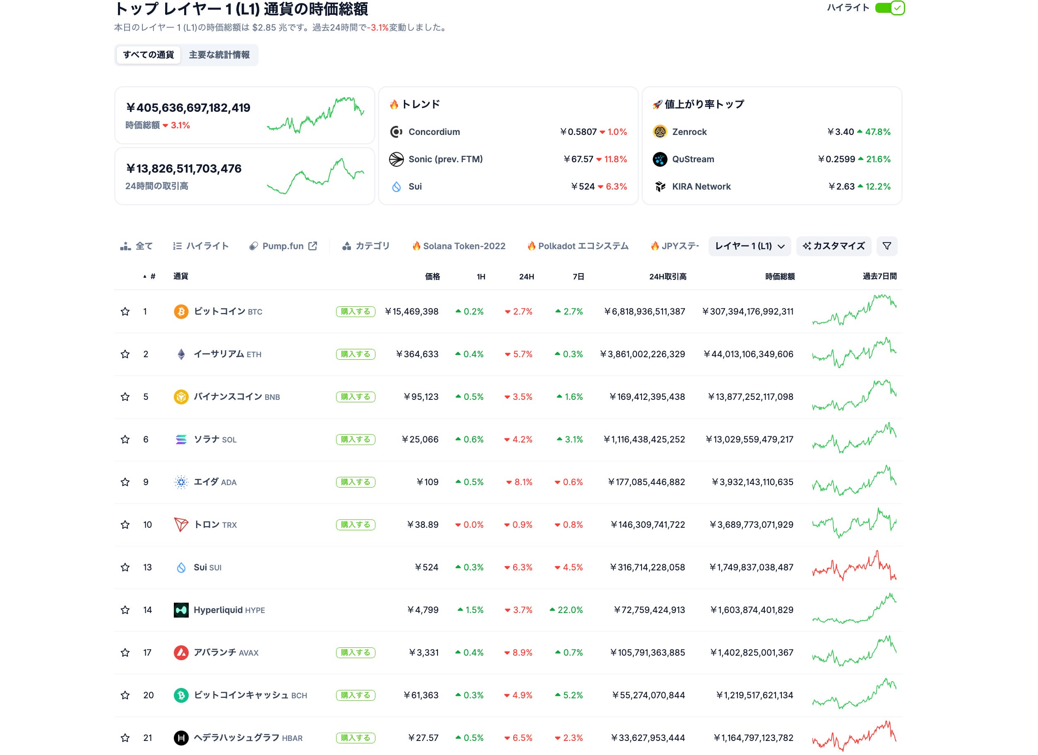1038x755 pixels.
Task: Click Concordium icon in trending card
Action: coord(396,132)
